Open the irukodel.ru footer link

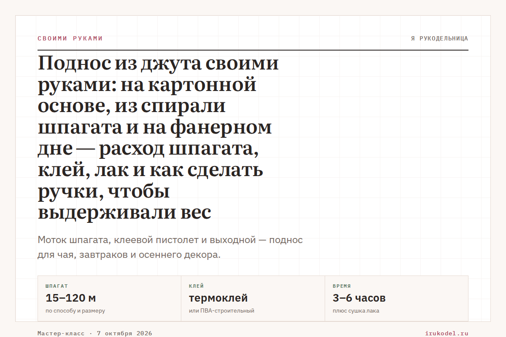tap(447, 333)
